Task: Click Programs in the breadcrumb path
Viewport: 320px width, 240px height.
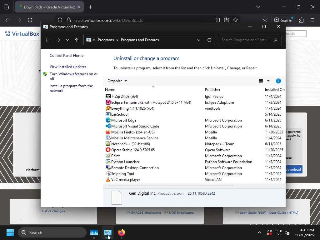Action: [x=106, y=40]
